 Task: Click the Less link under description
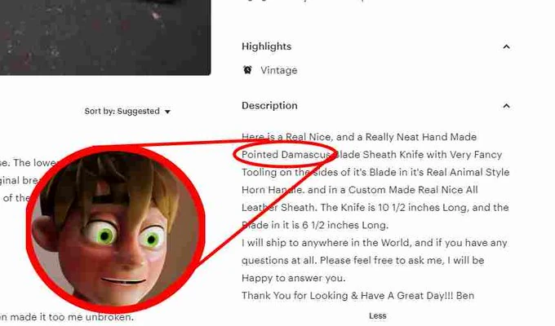point(378,315)
